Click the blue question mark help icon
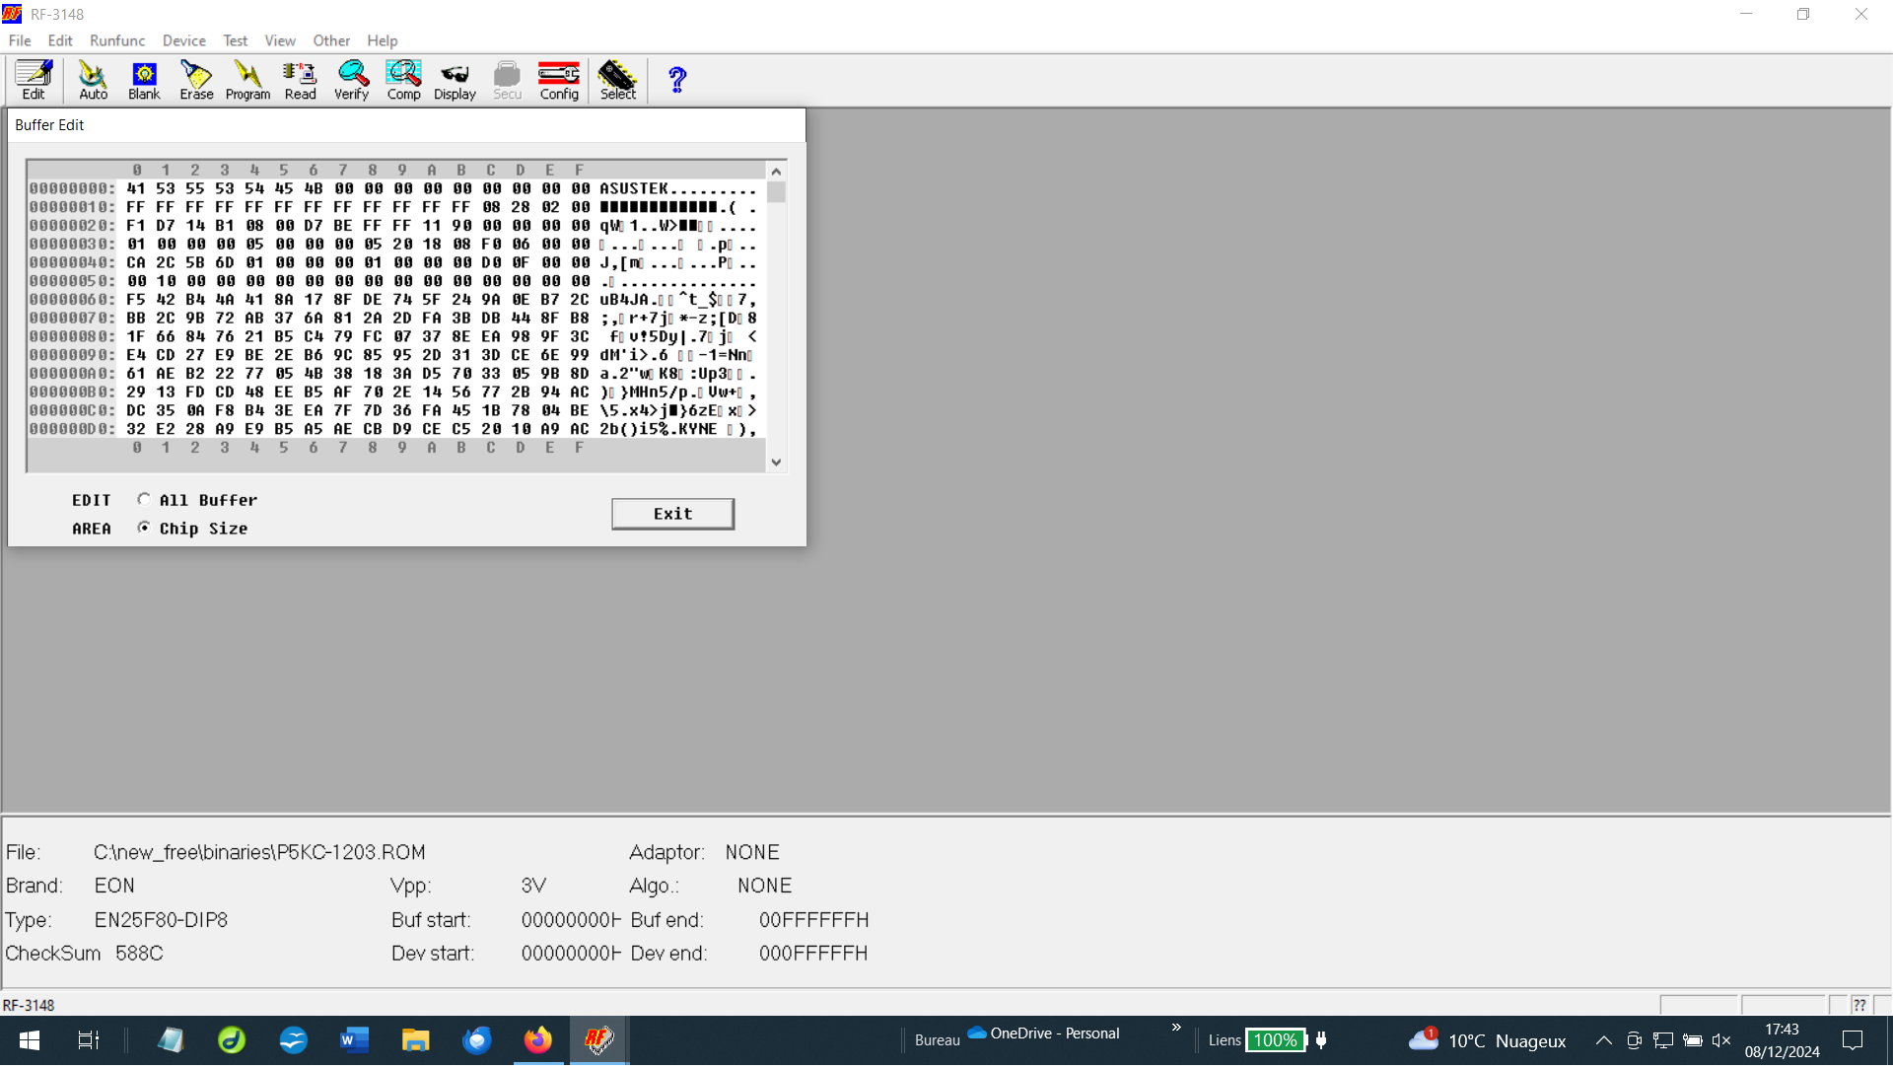The width and height of the screenshot is (1893, 1069). [677, 80]
